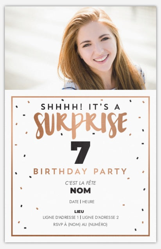Select the "C'EST LA FÊTE" italic line
Viewport: 161px width, 249px height.
[80, 183]
